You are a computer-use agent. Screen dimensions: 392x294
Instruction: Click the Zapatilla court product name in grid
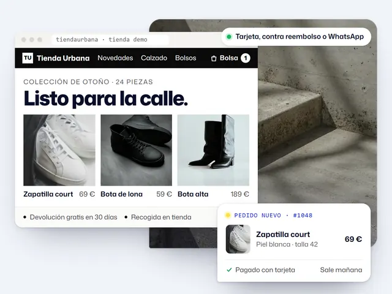pyautogui.click(x=48, y=194)
